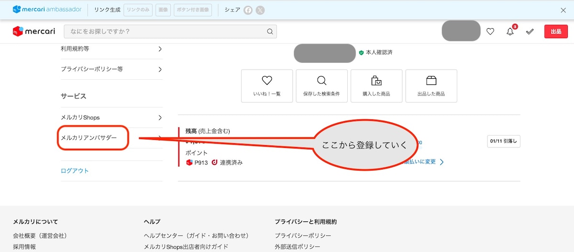574x252 pixels.
Task: Open the 出品した商品 card
Action: tap(431, 86)
